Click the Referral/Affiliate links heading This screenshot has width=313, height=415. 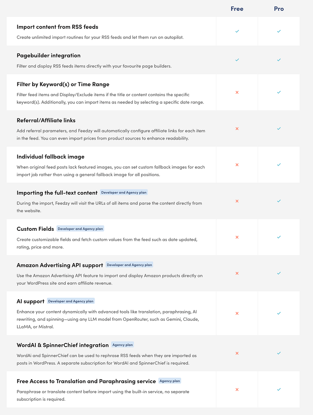pyautogui.click(x=46, y=120)
